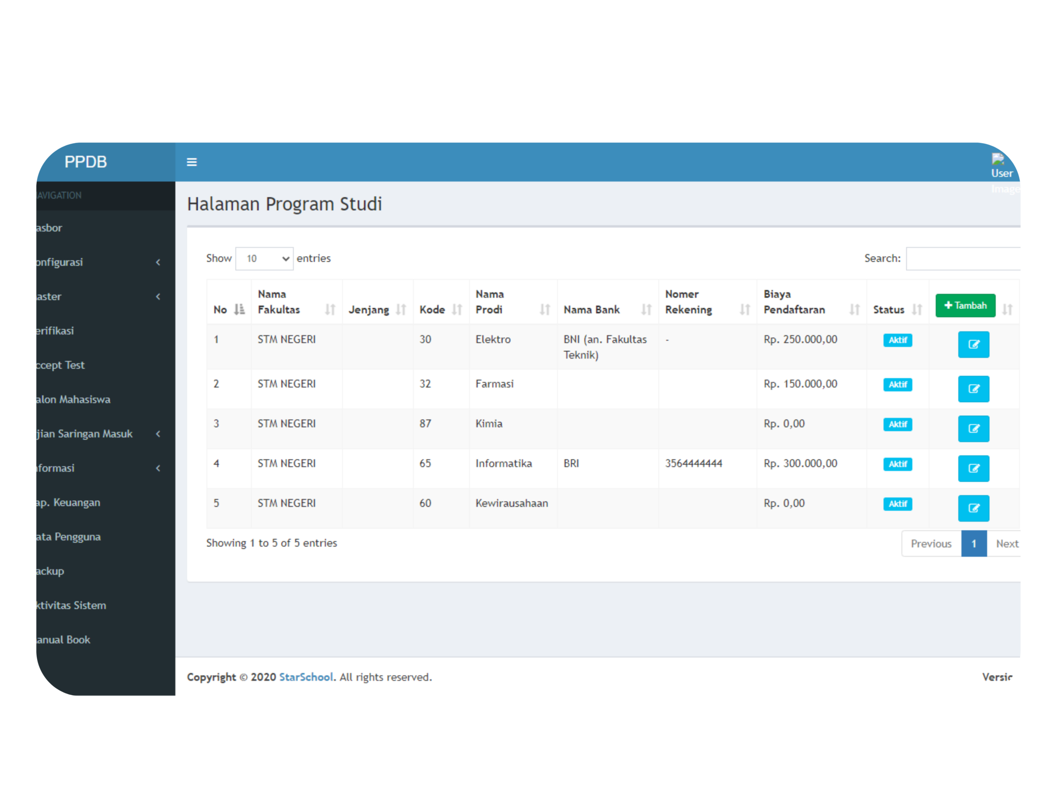Open the Show entries count dropdown
This screenshot has width=1057, height=793.
tap(264, 259)
